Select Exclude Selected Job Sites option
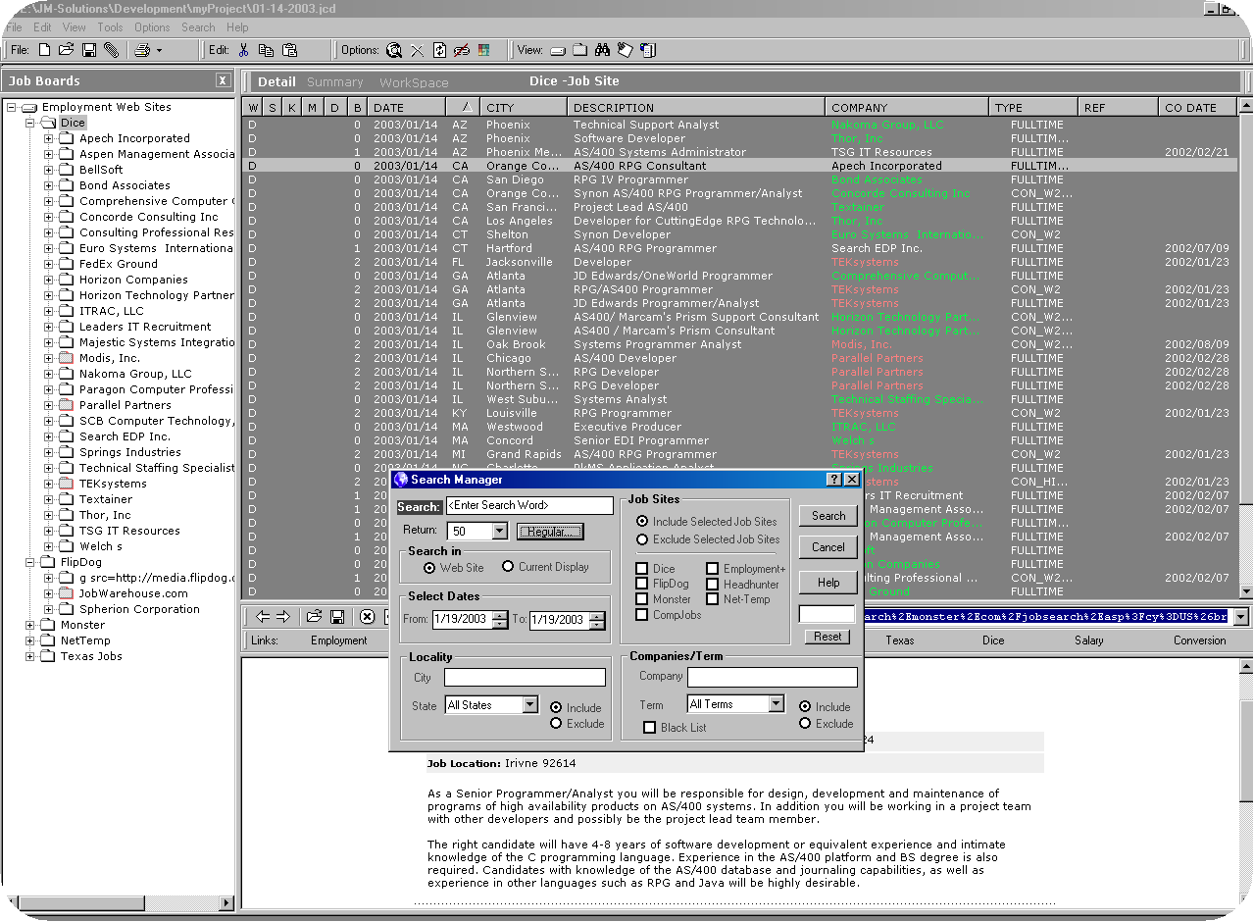 (642, 539)
